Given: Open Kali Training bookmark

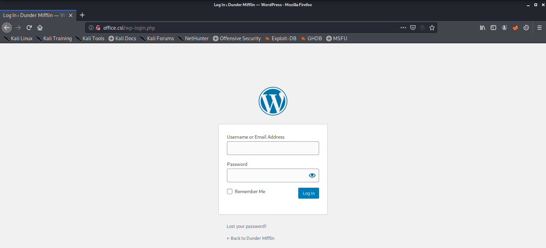Looking at the screenshot, I should pyautogui.click(x=54, y=38).
